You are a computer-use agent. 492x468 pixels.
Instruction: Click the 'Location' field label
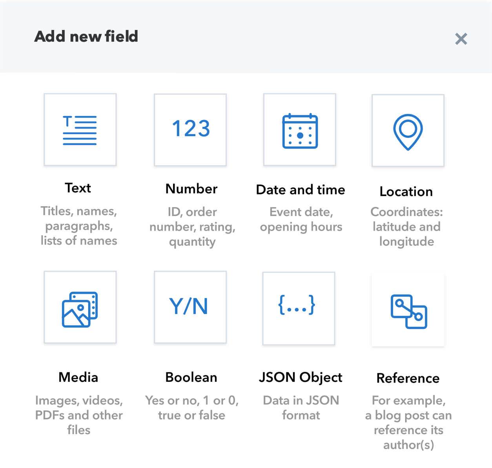click(406, 192)
